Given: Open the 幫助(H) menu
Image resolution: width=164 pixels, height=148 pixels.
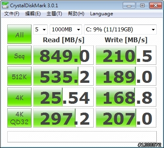Looking at the screenshot, I should [x=76, y=14].
